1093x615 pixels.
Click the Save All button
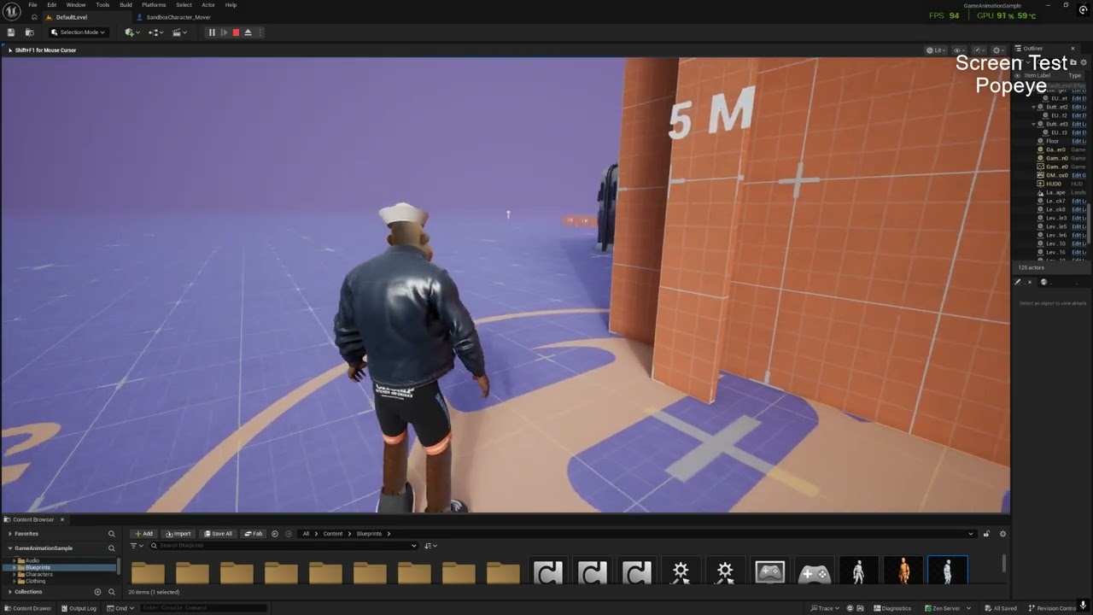(x=218, y=534)
